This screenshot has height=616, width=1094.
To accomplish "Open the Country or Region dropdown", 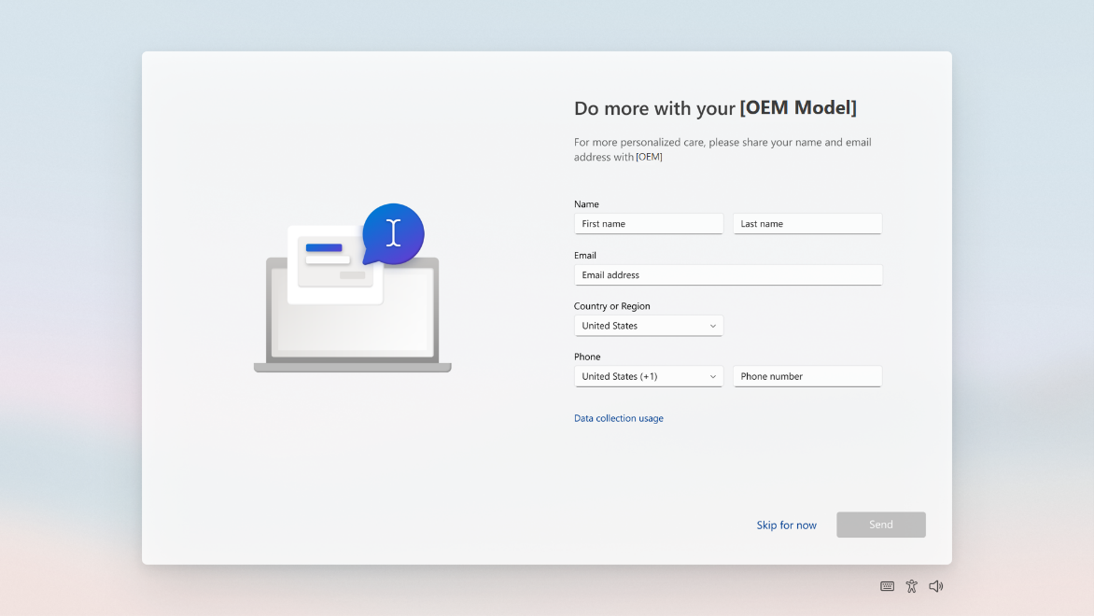I will [648, 325].
